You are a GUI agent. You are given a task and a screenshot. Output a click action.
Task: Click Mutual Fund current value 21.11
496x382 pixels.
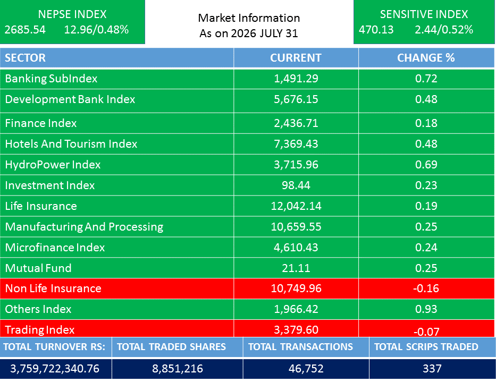[296, 268]
